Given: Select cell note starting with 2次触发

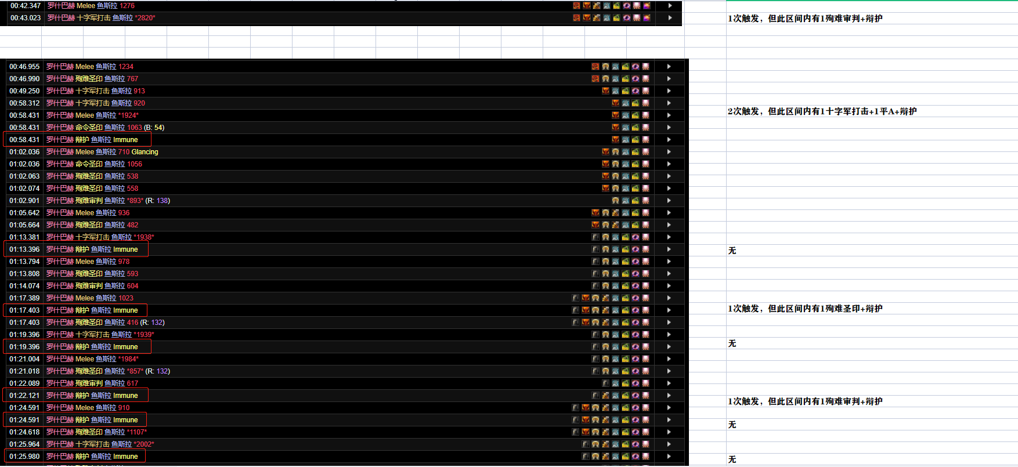Looking at the screenshot, I should pos(822,111).
